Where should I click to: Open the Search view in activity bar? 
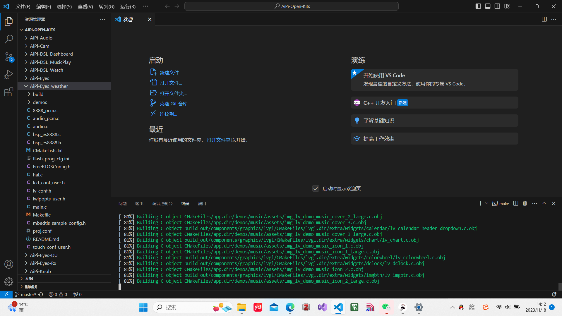click(9, 39)
